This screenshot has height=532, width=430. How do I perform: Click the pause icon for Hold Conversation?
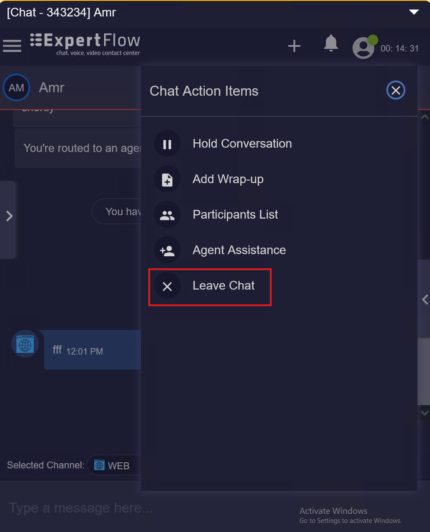coord(167,144)
